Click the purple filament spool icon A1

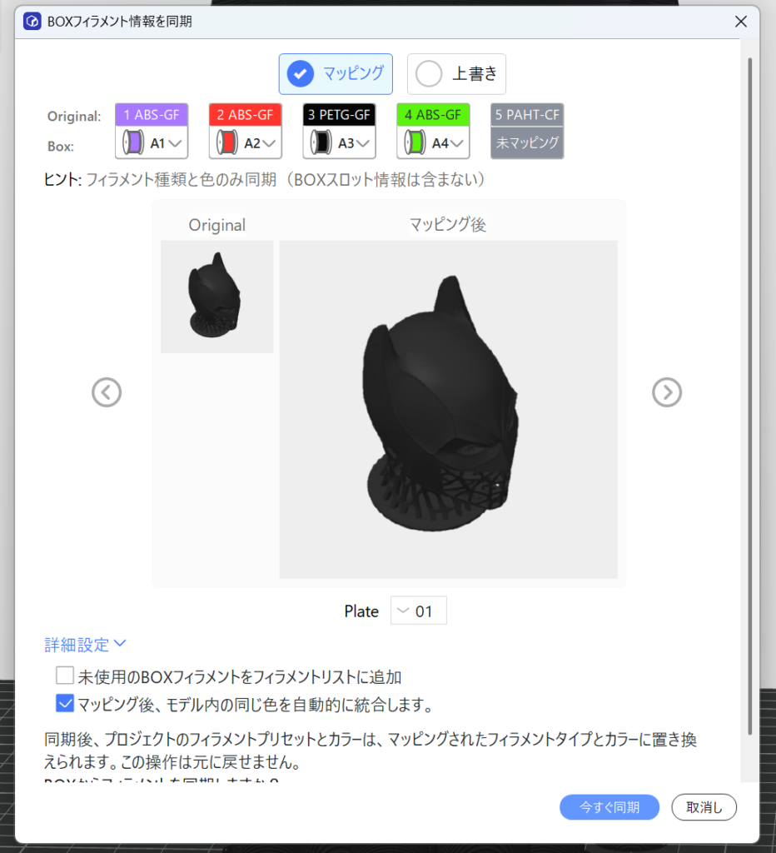(x=132, y=143)
